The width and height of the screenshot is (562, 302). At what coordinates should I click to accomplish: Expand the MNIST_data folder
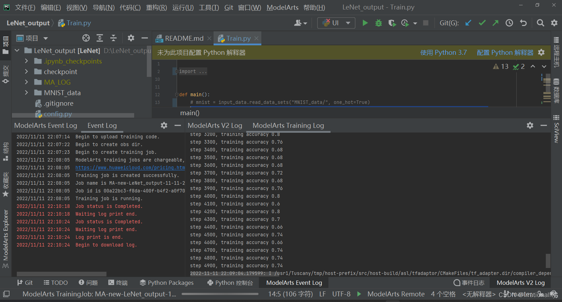[26, 93]
